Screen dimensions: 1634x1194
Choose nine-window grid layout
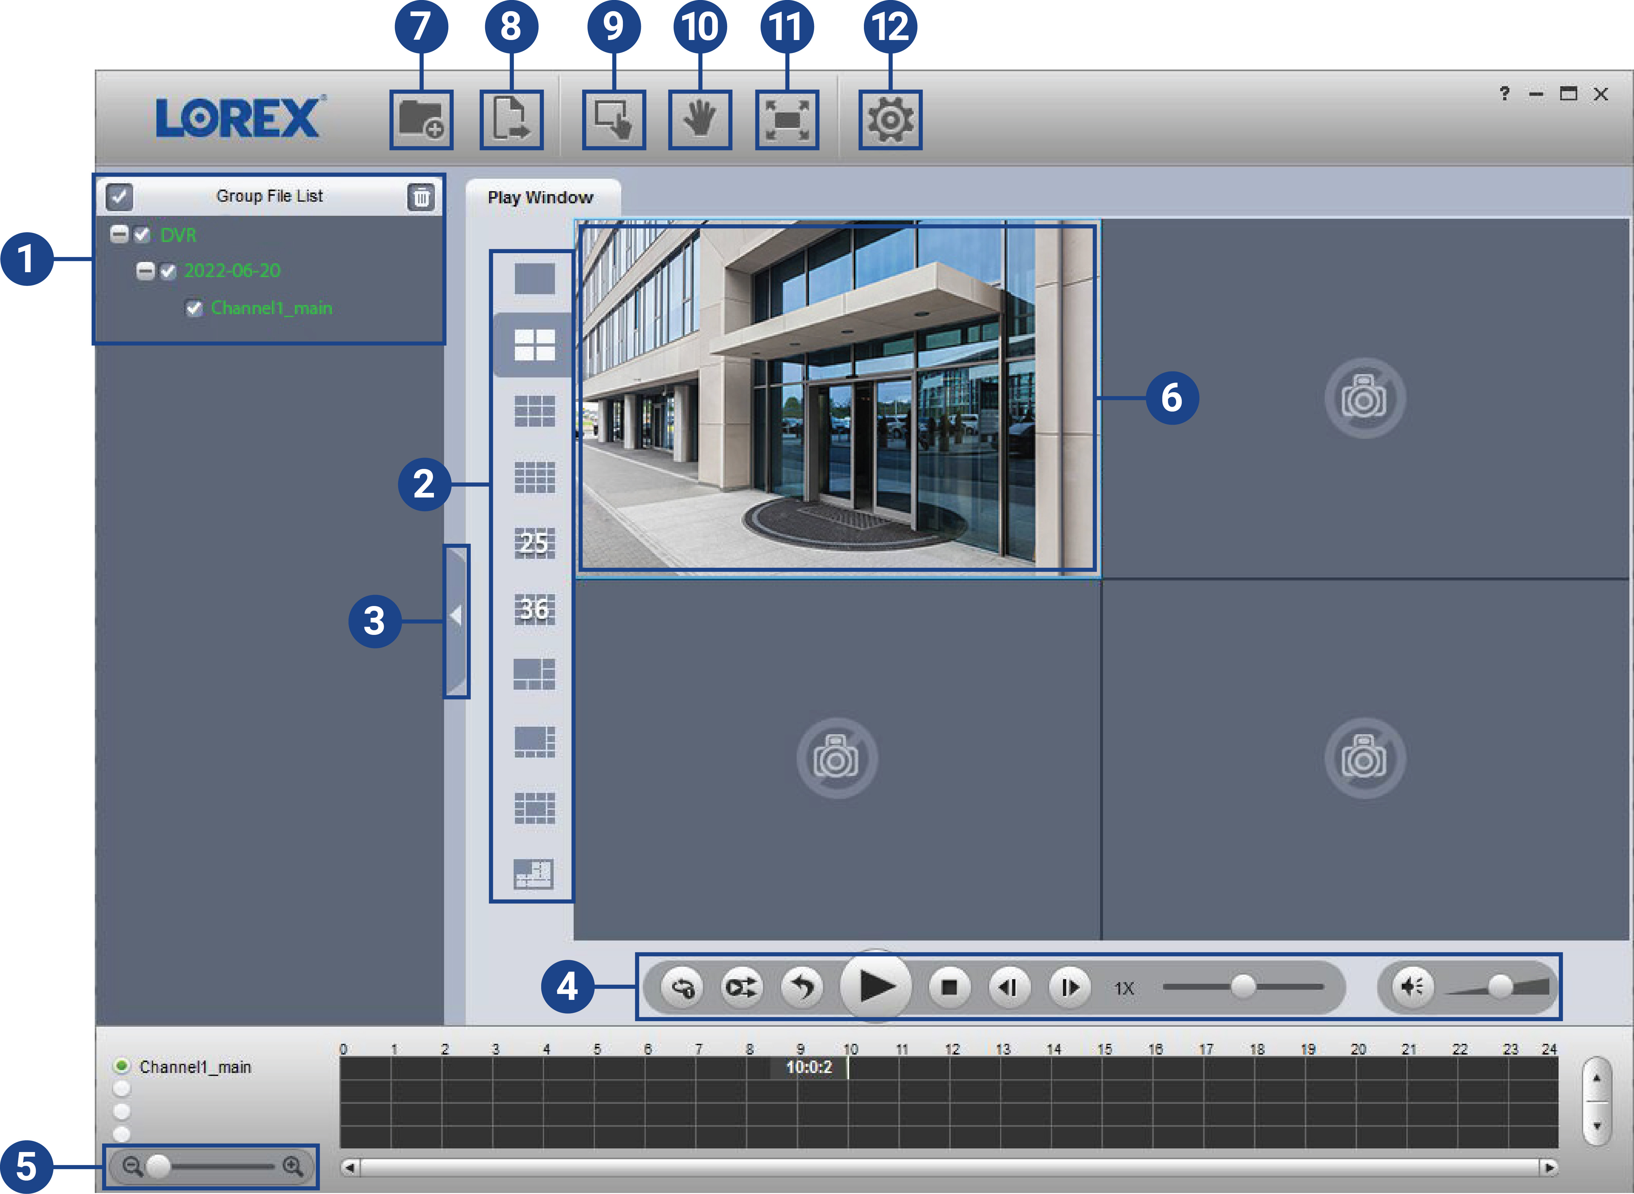tap(535, 411)
